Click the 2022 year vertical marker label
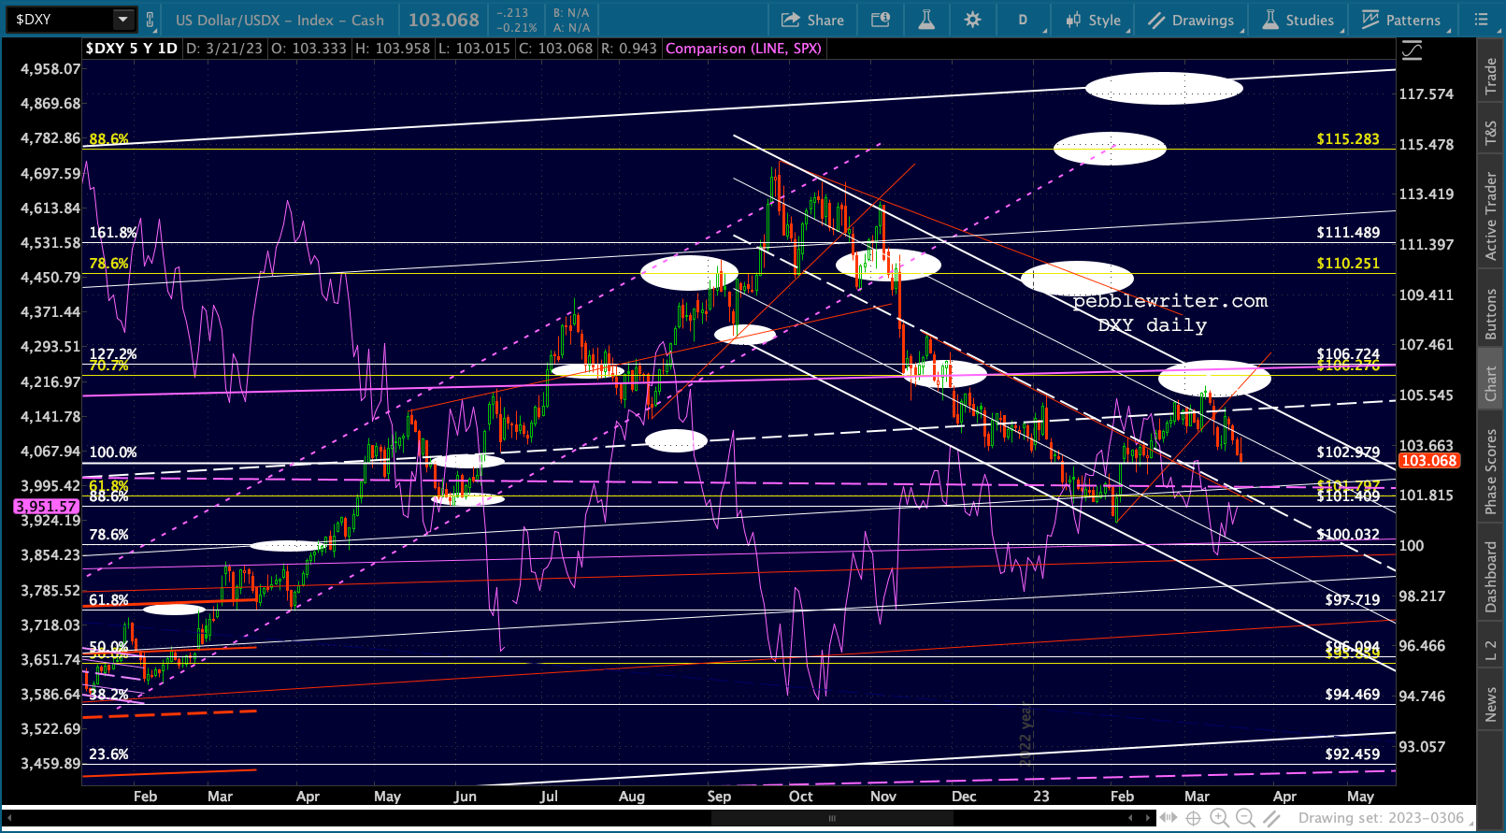Screen dimensions: 1506x833 coord(1026,734)
